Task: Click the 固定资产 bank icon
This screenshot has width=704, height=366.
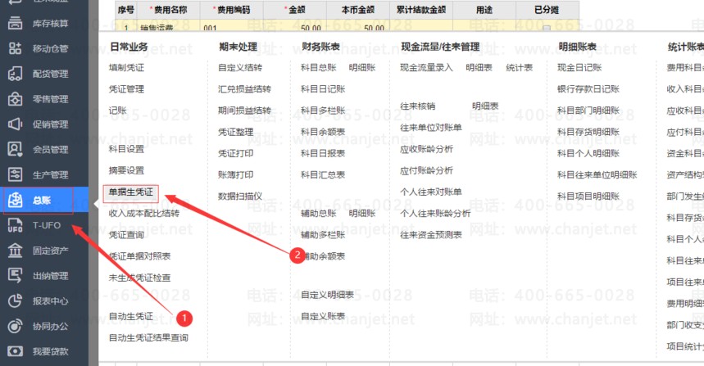Action: [15, 251]
